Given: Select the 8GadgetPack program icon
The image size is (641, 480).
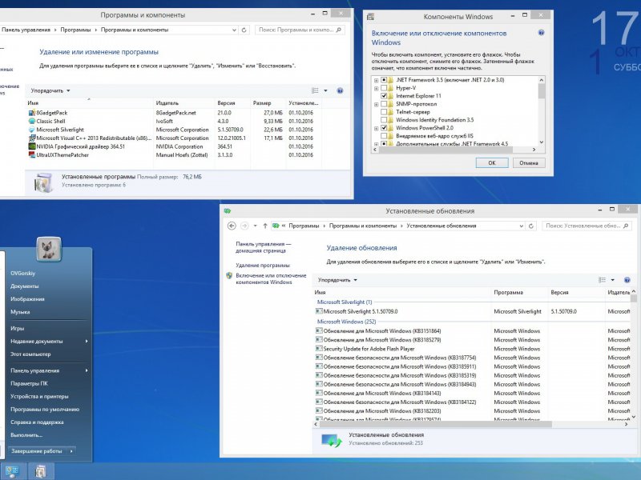Looking at the screenshot, I should click(x=32, y=113).
